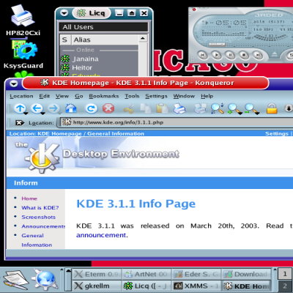Open the Location menu

[21, 96]
